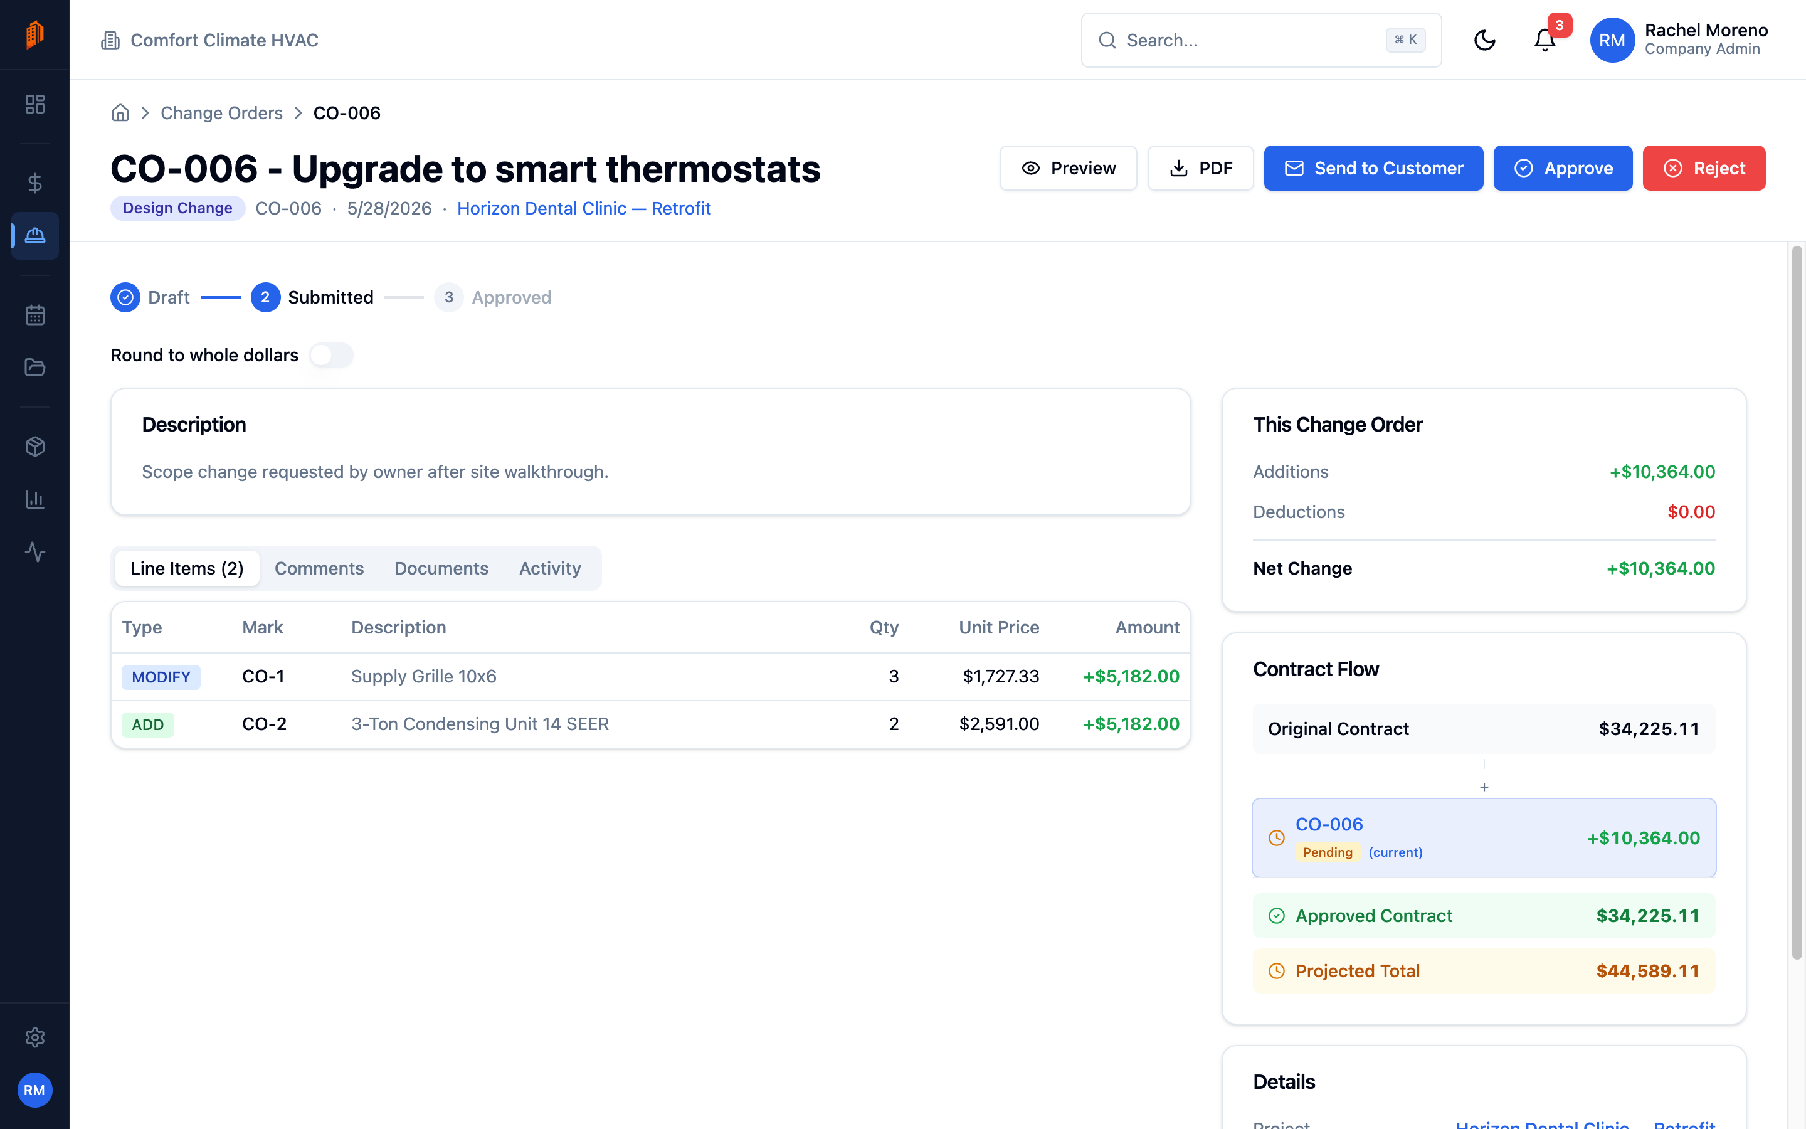Image resolution: width=1806 pixels, height=1129 pixels.
Task: Click the Design Change badge
Action: 177,208
